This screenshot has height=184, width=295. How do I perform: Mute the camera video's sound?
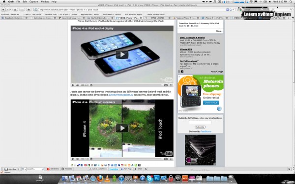pyautogui.click(x=77, y=159)
